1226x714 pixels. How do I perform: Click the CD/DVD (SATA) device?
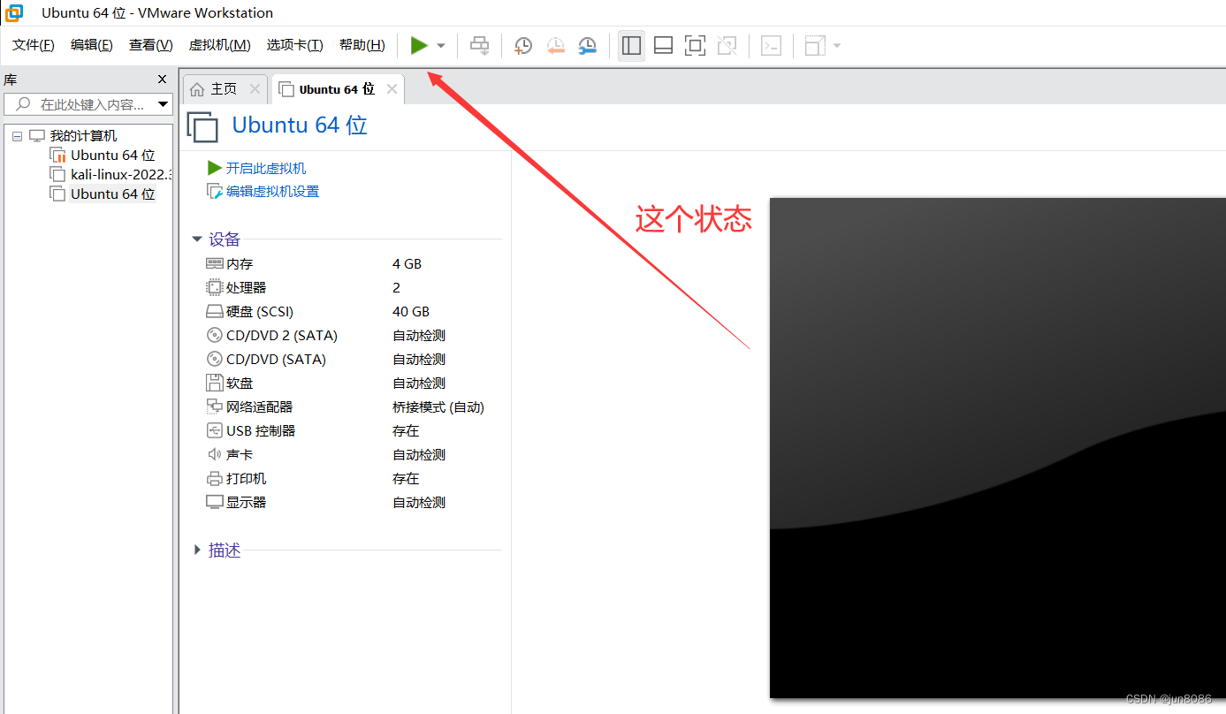352,360
